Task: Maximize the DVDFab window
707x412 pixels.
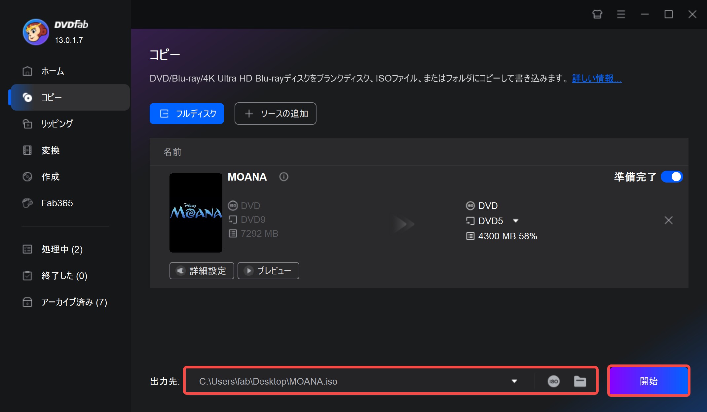Action: (x=668, y=14)
